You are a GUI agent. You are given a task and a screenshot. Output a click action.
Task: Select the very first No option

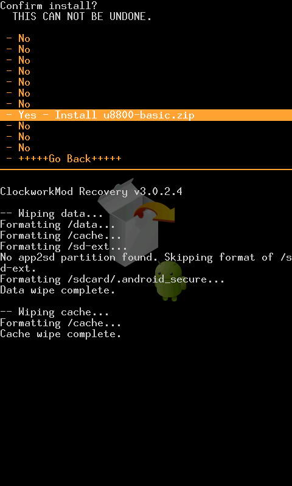click(x=18, y=38)
